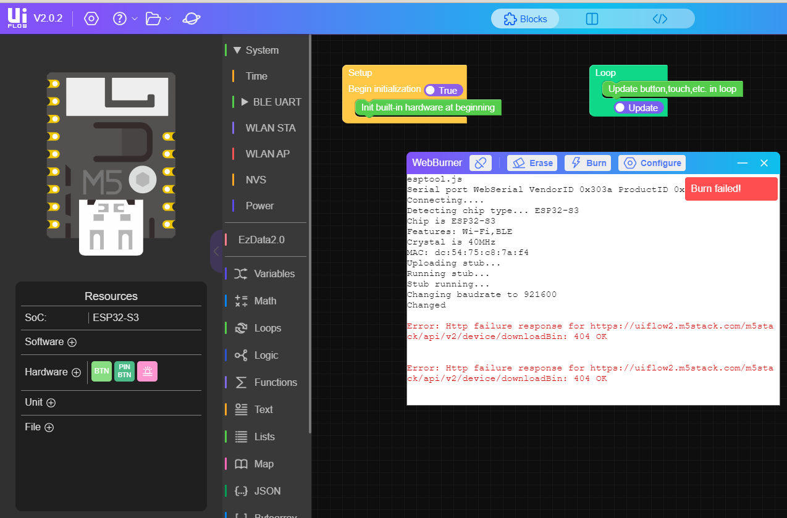
Task: Add a Software resource
Action: coord(72,342)
